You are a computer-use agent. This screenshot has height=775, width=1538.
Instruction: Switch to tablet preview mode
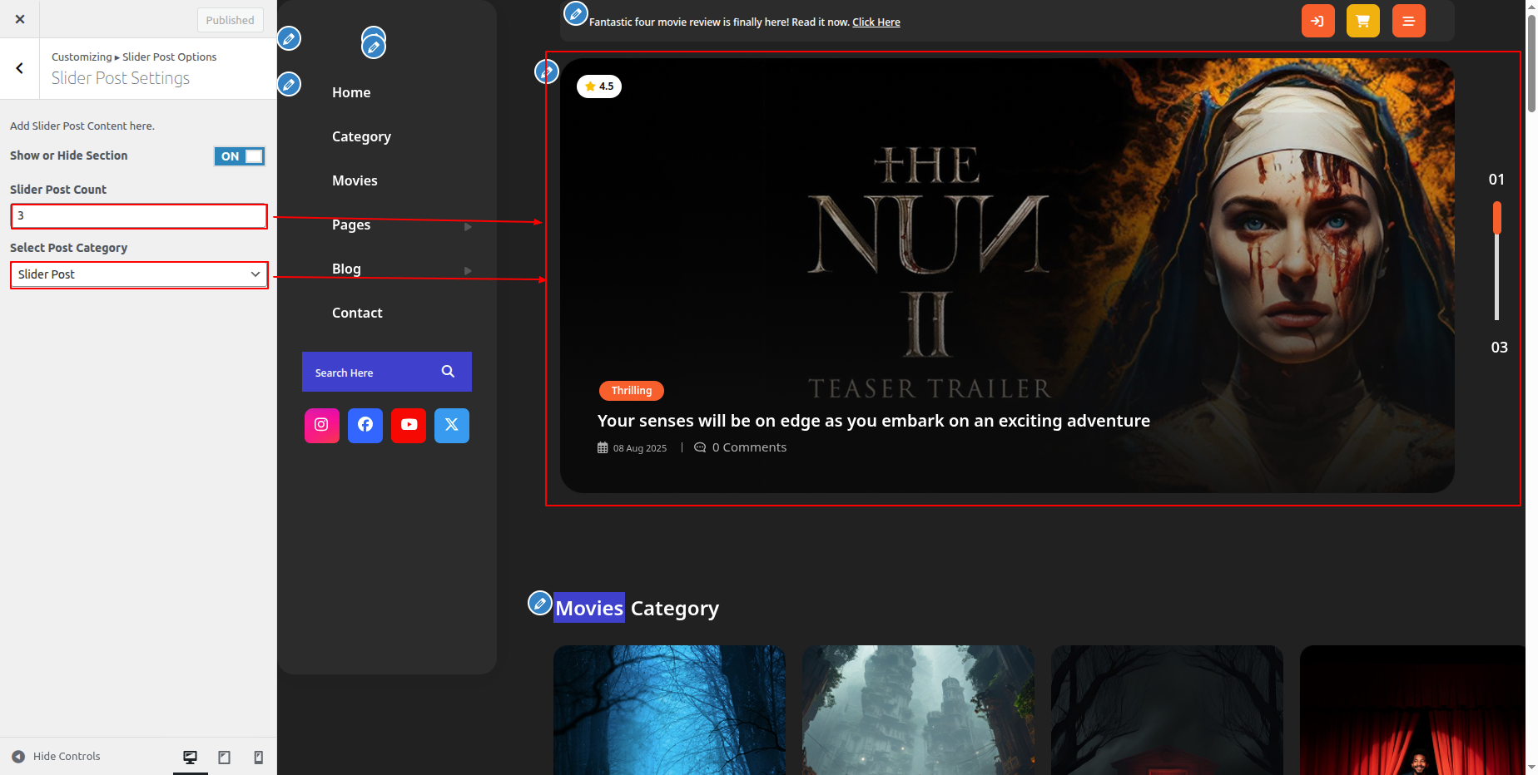coord(224,757)
